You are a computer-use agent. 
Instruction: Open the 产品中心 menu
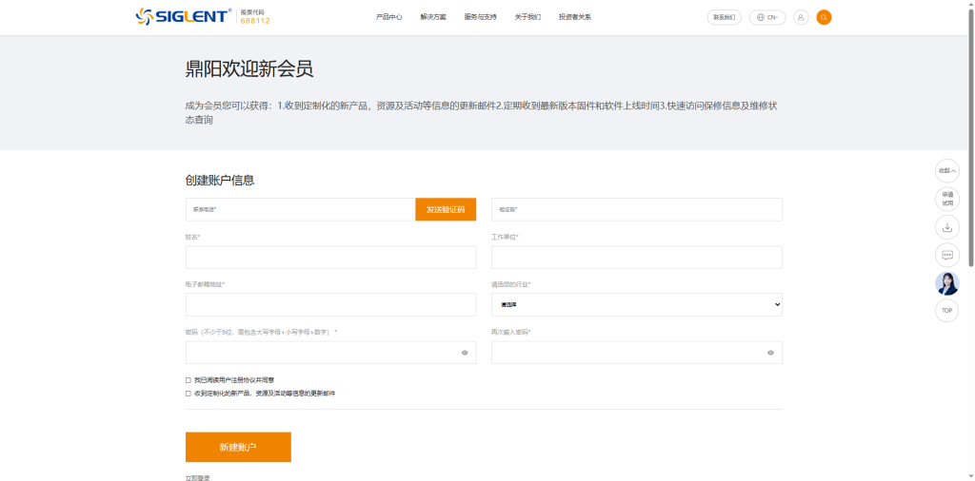[388, 17]
